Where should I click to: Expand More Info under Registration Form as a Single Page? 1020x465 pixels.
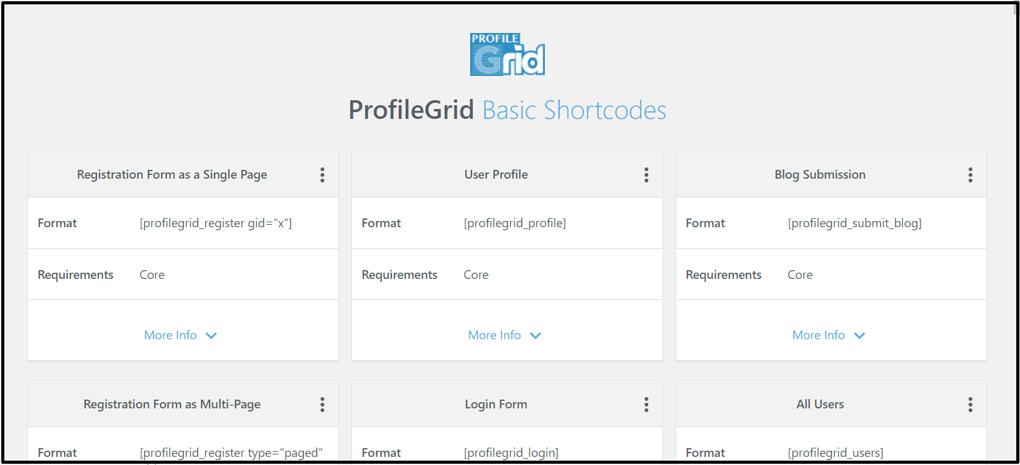click(180, 335)
